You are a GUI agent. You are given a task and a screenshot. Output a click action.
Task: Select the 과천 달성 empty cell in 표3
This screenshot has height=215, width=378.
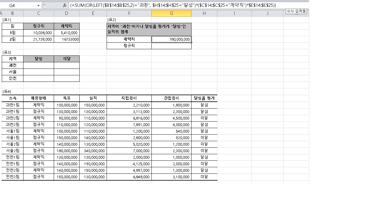38,65
